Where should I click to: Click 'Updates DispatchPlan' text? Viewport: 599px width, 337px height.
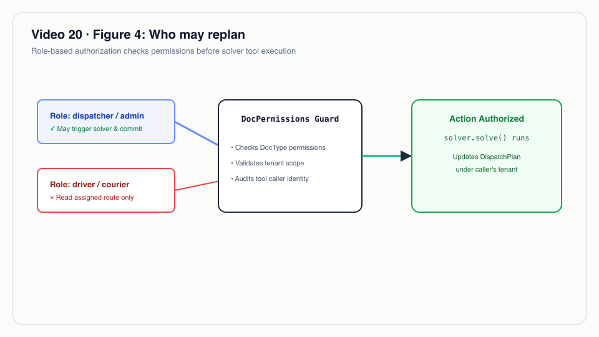pyautogui.click(x=487, y=157)
